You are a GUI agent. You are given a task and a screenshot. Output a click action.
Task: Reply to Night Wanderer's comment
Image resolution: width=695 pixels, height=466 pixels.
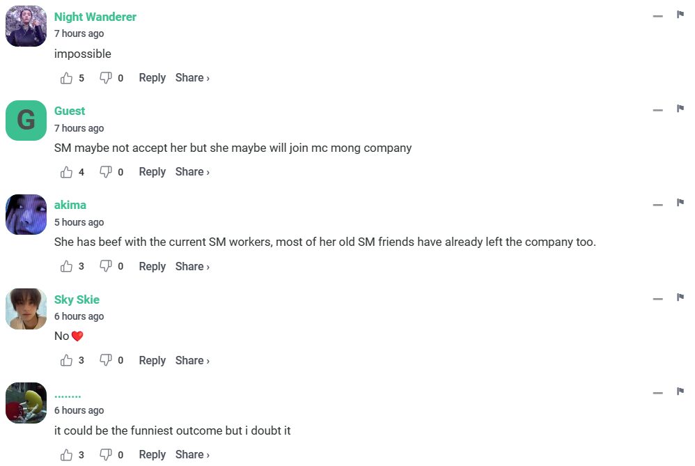[x=152, y=78]
